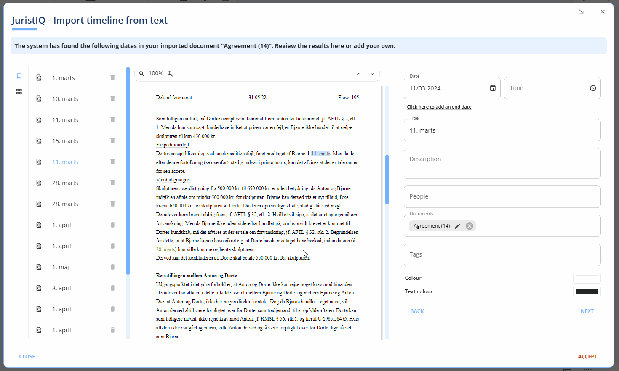Select the 15. marts list entry
619x371 pixels.
tap(65, 141)
